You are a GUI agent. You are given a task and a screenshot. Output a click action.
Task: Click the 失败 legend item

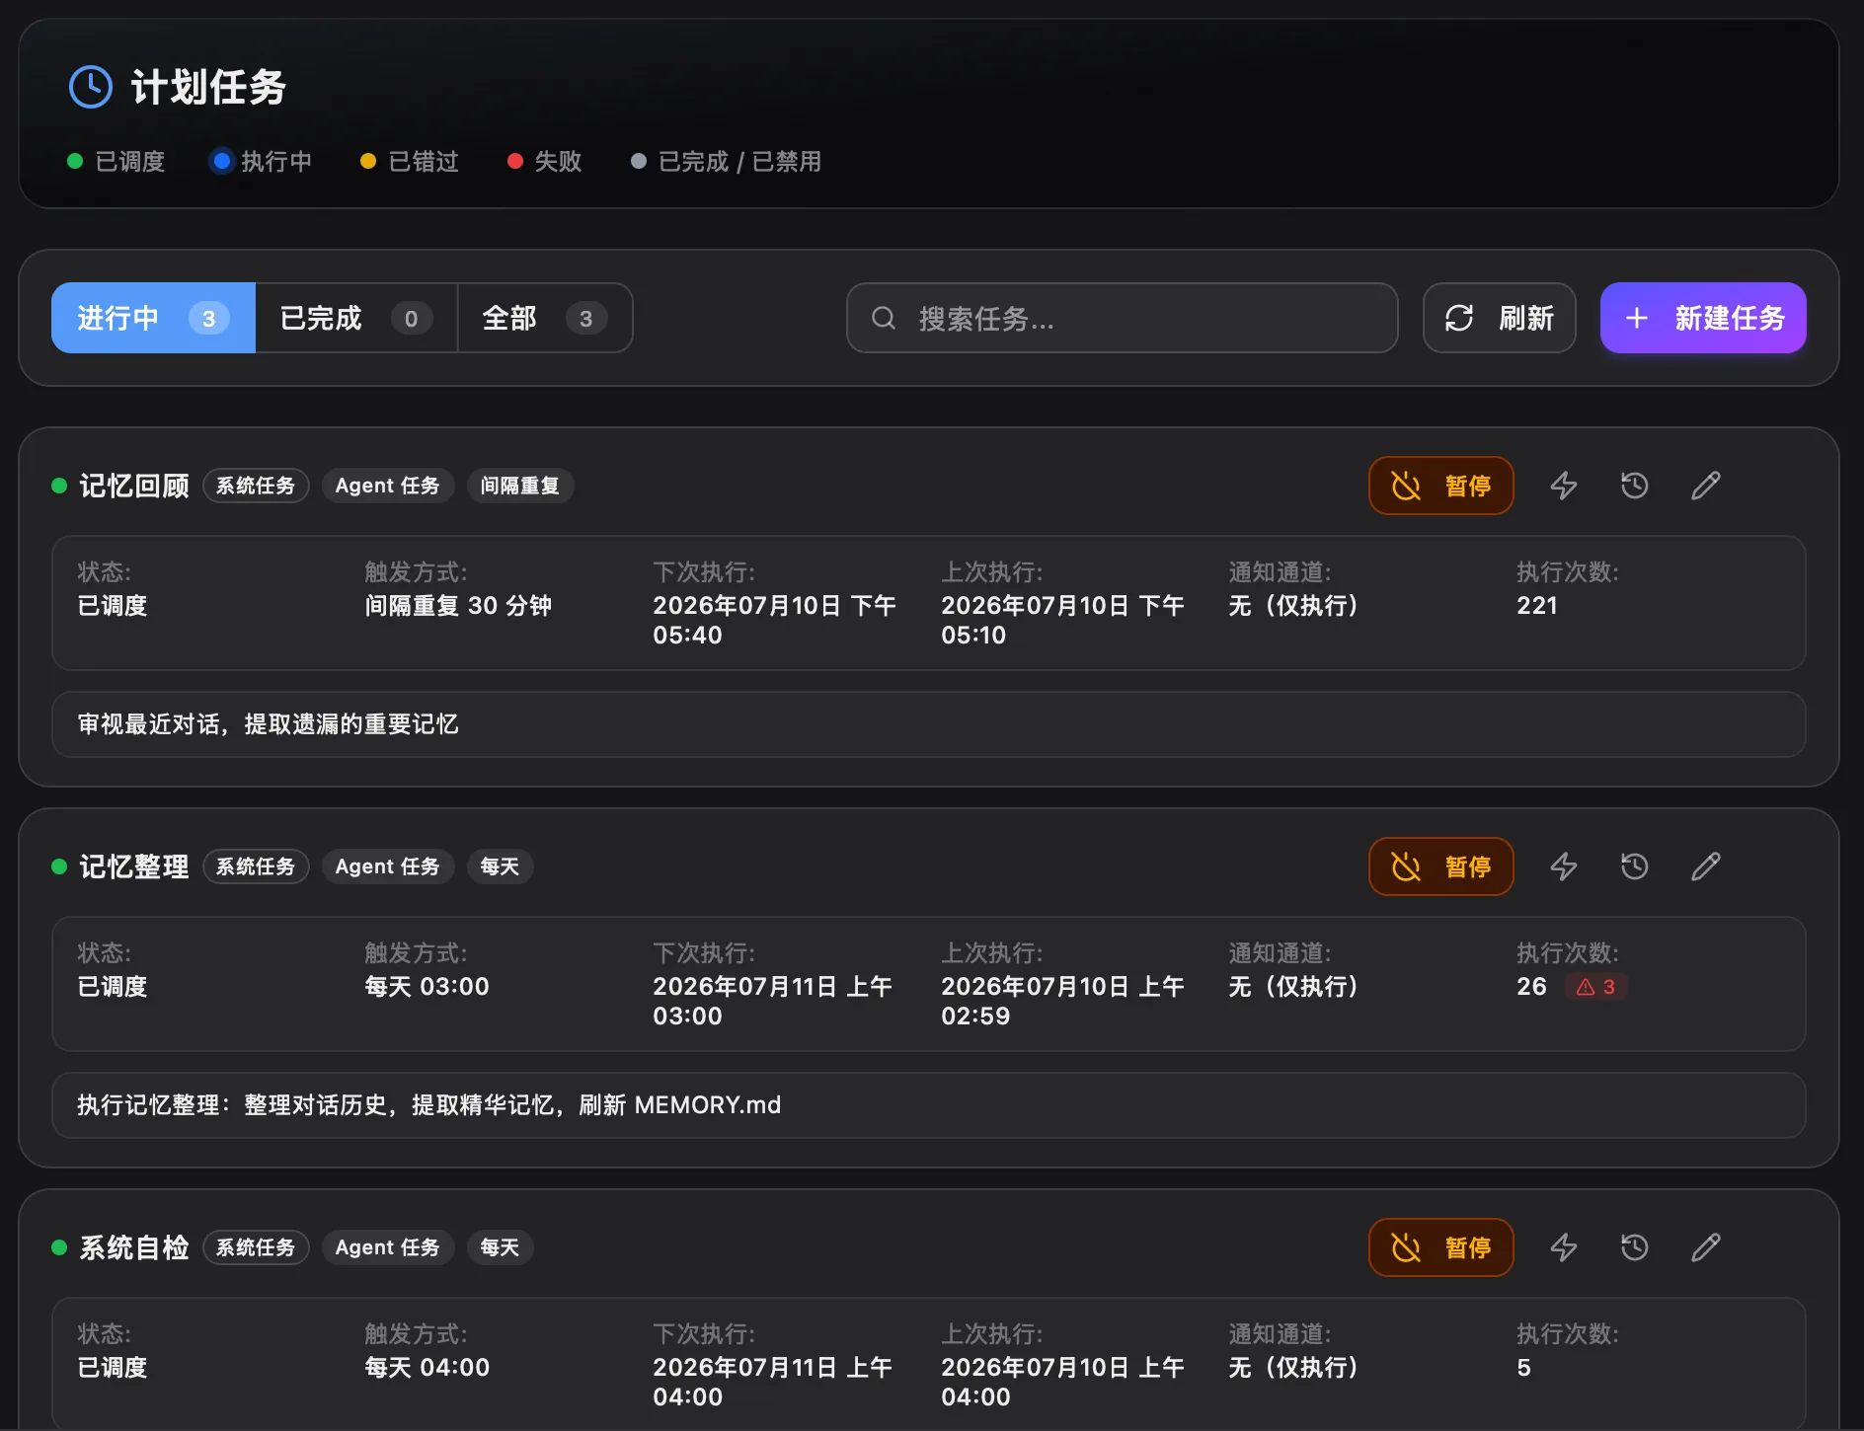point(545,161)
